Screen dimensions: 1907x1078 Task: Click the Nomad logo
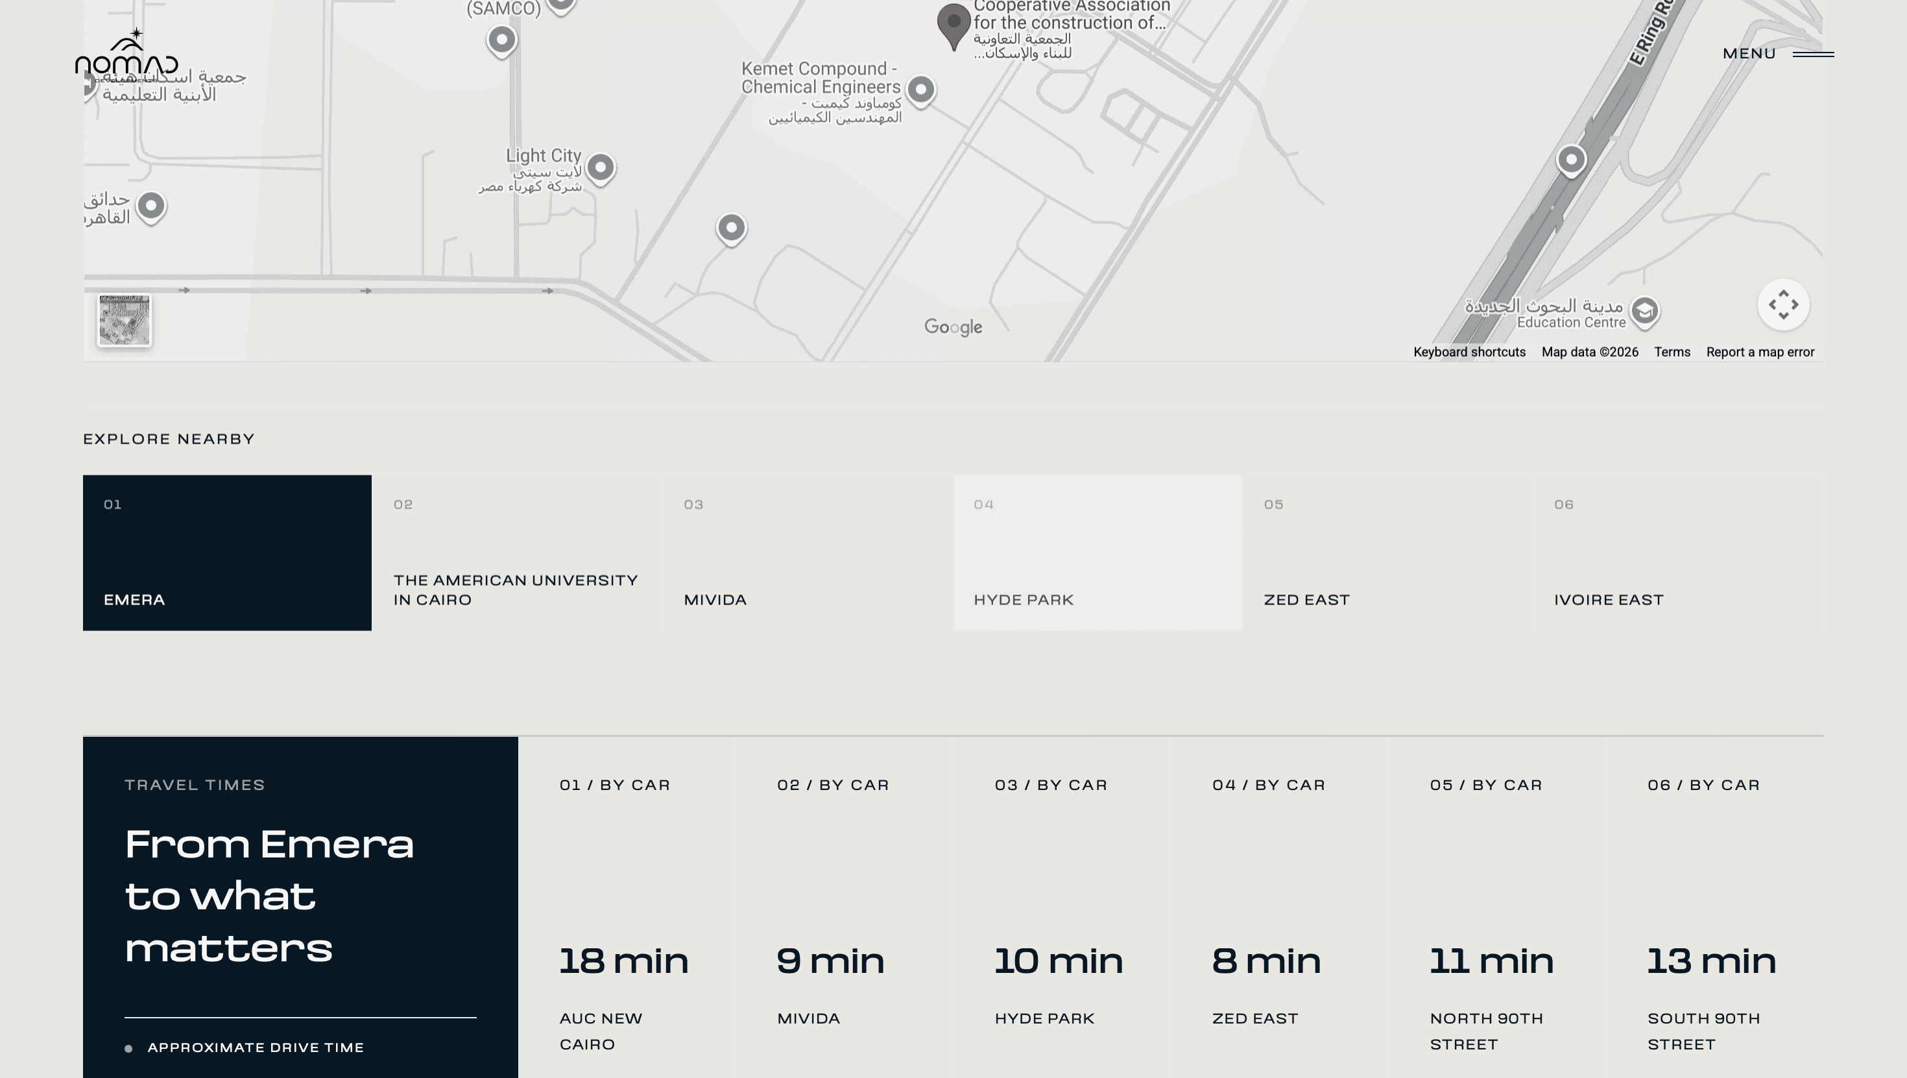[126, 56]
